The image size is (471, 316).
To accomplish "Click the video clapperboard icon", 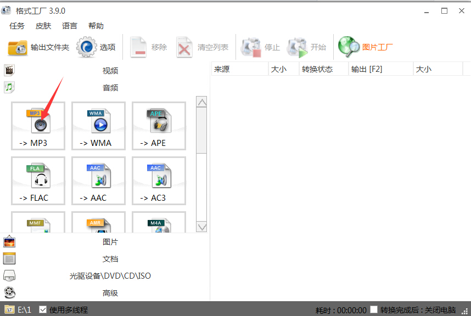I will (x=9, y=70).
